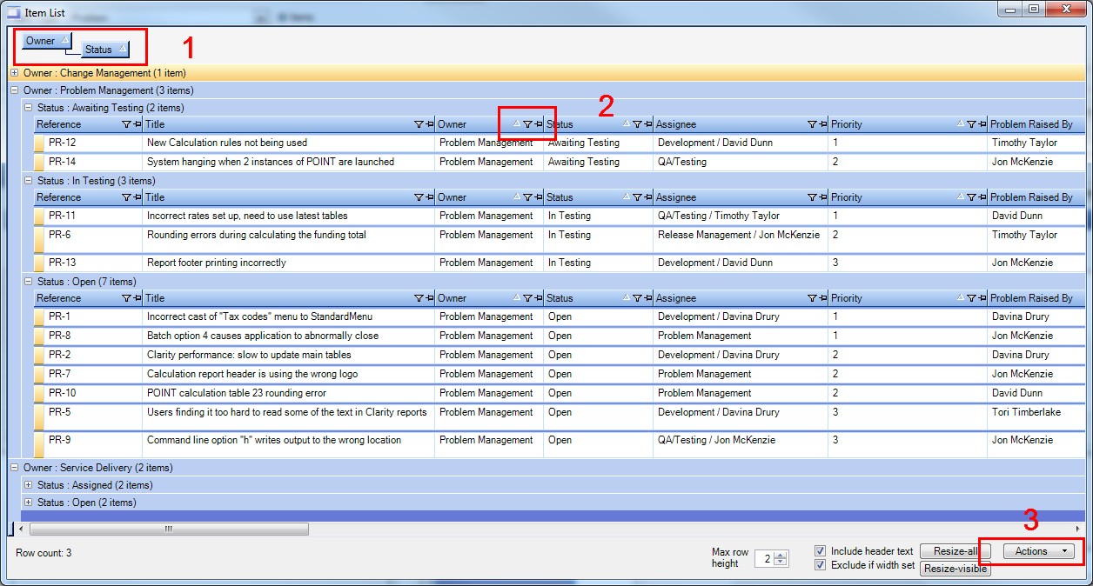Viewport: 1093px width, 586px height.
Task: Click the horizontal scrollbar thumb
Action: [x=169, y=529]
